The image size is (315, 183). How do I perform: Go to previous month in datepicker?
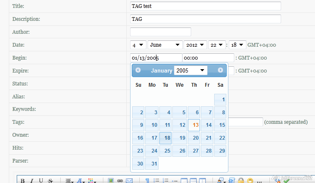(138, 70)
